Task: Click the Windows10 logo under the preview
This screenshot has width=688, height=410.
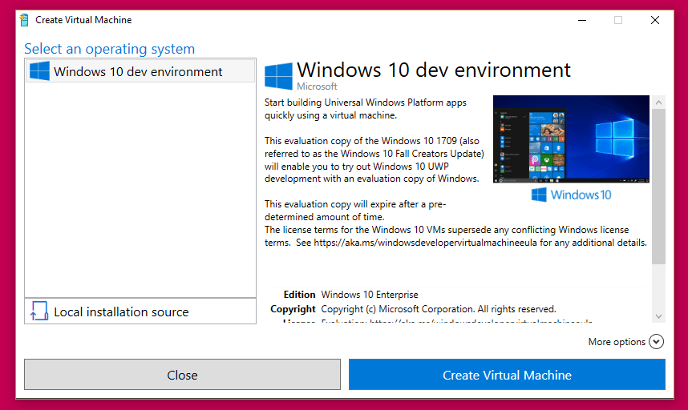Action: (x=571, y=195)
